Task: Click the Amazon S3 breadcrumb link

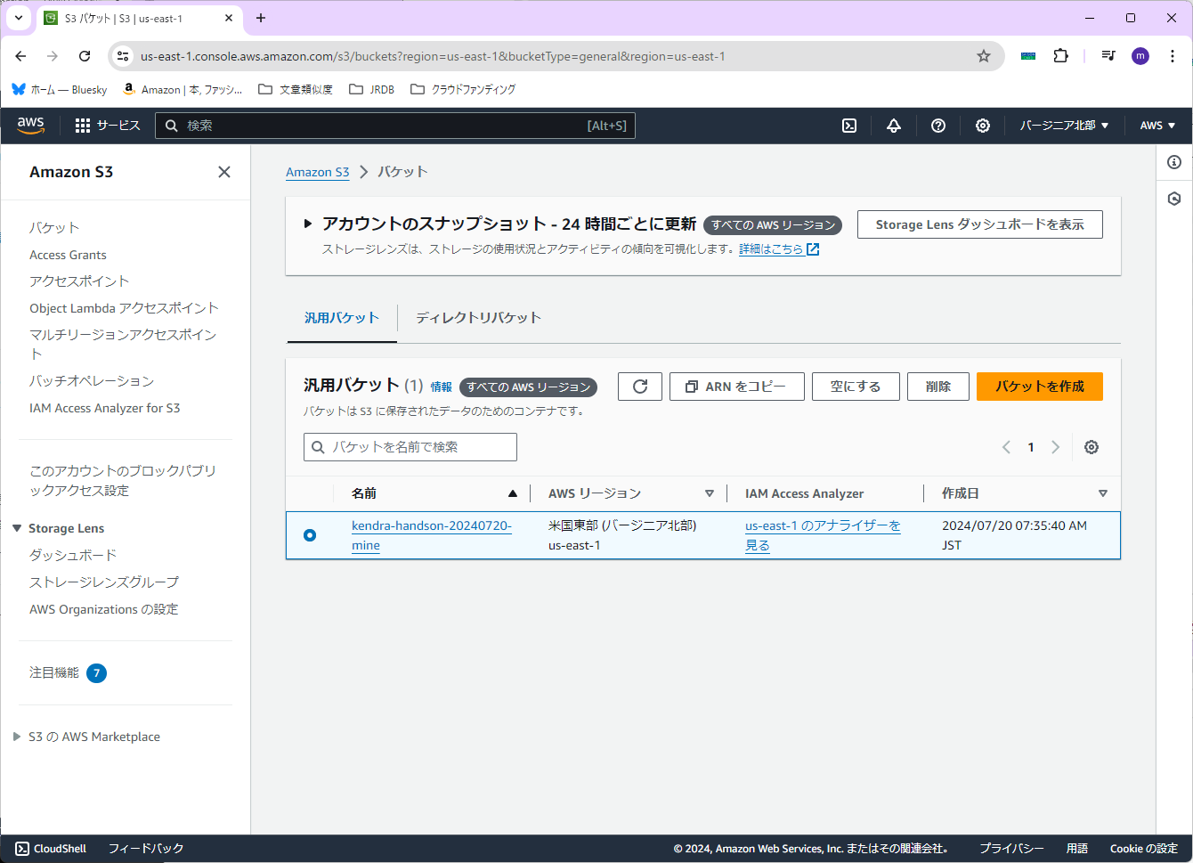Action: pyautogui.click(x=318, y=172)
